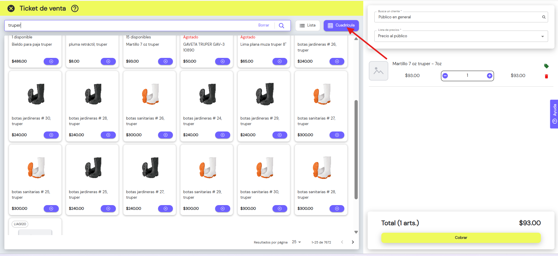558x256 pixels.
Task: Add botas sanitarias # 30 to ticket
Action: (x=280, y=209)
